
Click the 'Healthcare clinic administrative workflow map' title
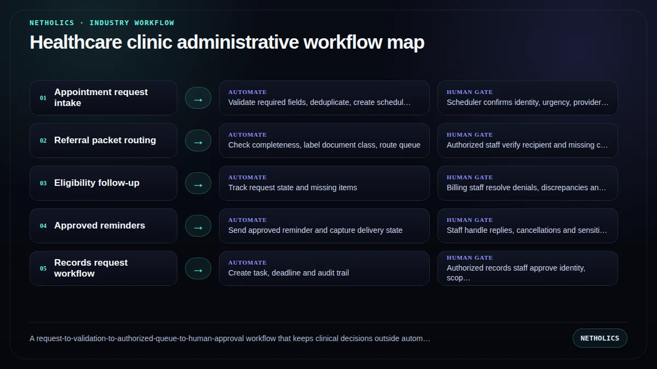tap(227, 42)
